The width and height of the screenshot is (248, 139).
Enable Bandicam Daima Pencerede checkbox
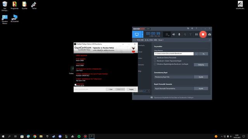tap(155, 58)
